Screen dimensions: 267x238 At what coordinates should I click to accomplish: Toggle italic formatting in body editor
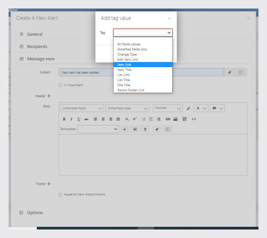pyautogui.click(x=72, y=119)
